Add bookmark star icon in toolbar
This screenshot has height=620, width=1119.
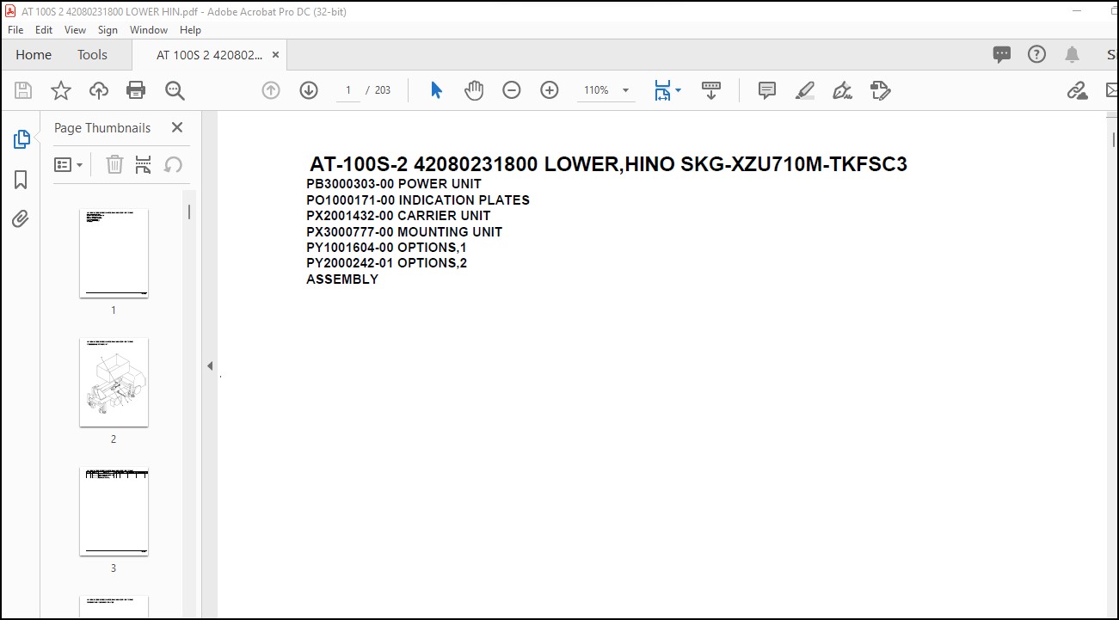[61, 90]
